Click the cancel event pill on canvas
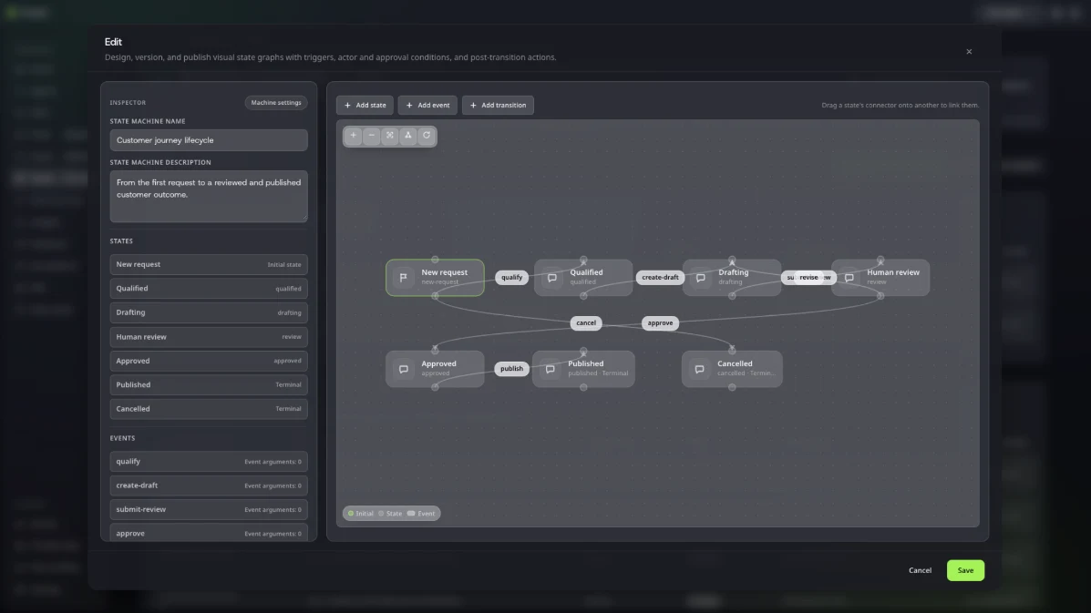Screen dimensions: 1091x613 coord(586,323)
